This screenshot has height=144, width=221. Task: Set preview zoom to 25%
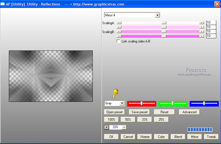tap(161, 120)
